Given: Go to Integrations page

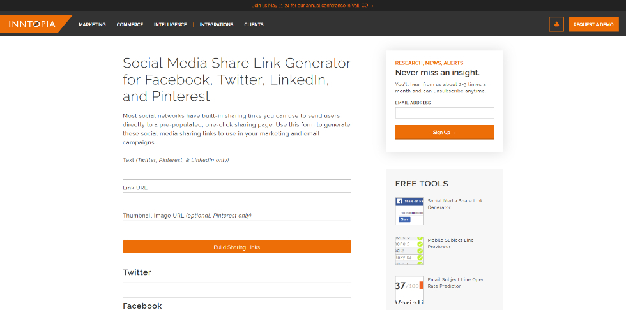Looking at the screenshot, I should 217,24.
